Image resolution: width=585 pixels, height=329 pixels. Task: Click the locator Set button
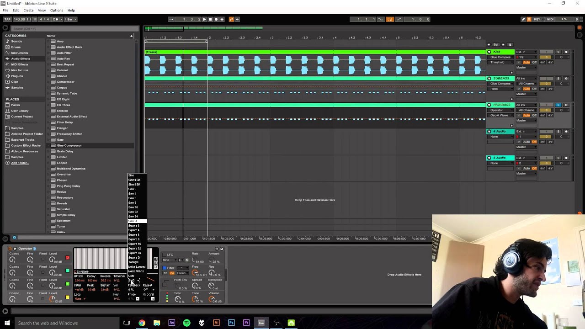(496, 45)
